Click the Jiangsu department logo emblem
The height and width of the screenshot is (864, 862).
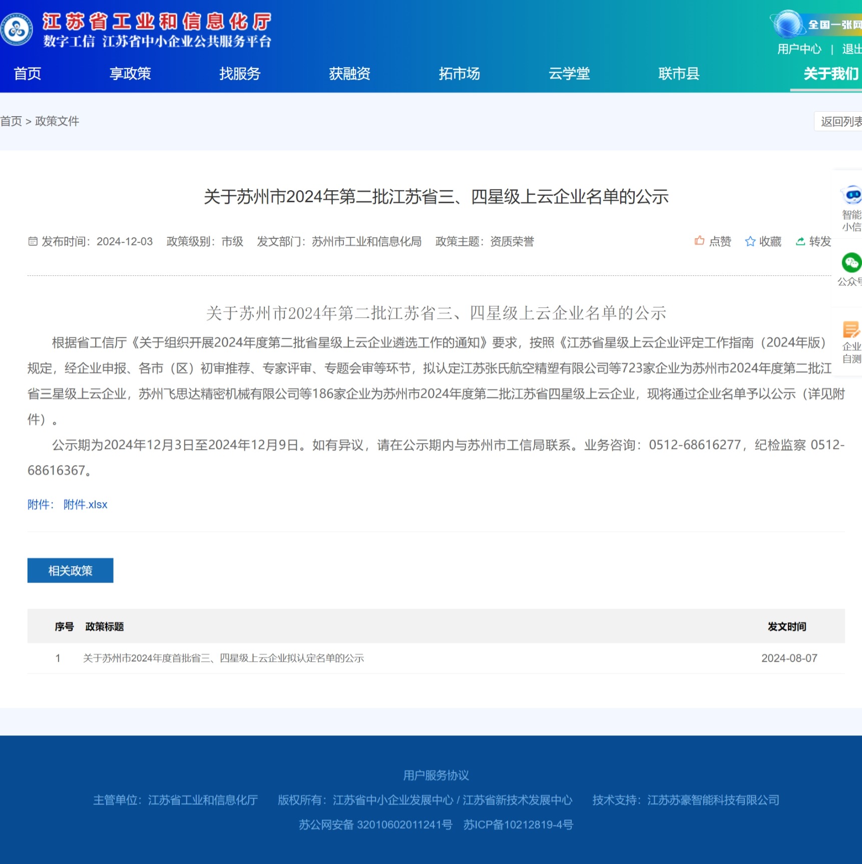pos(17,30)
